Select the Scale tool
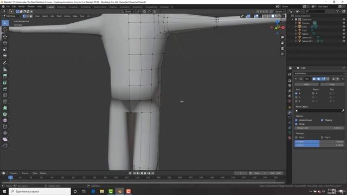Viewport: 347px width, 195px height. pyautogui.click(x=5, y=49)
